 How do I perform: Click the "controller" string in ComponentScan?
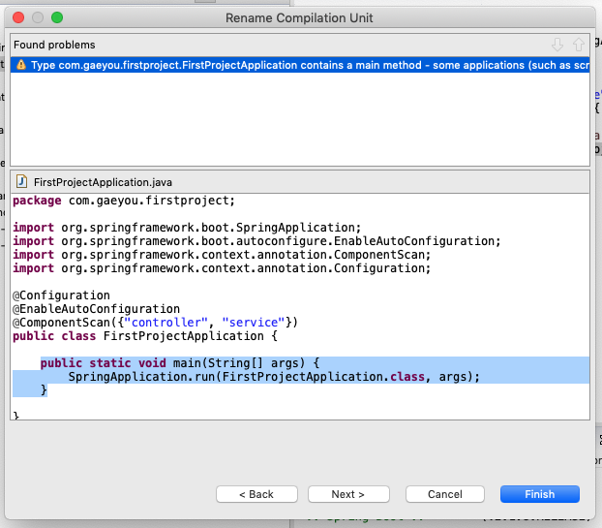[x=166, y=322]
